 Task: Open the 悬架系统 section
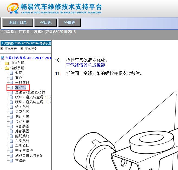(22, 112)
